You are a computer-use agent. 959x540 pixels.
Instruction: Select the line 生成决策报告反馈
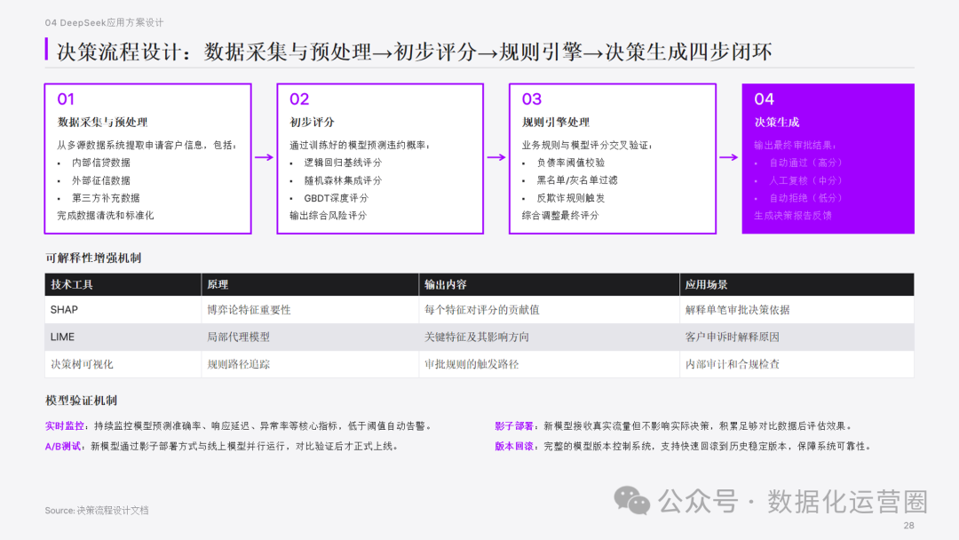click(x=793, y=215)
